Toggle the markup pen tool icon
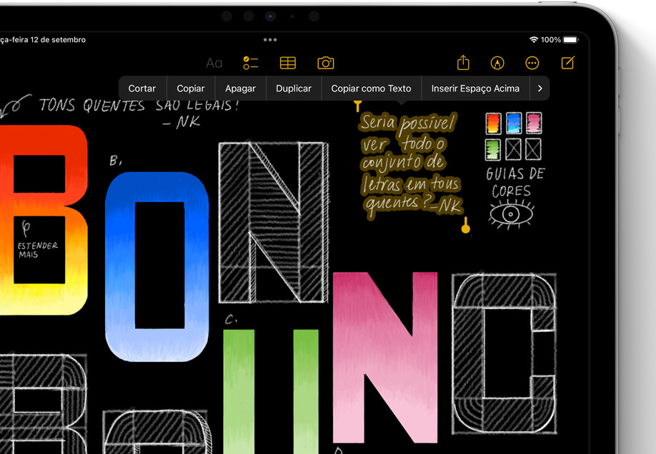656x454 pixels. [x=497, y=63]
